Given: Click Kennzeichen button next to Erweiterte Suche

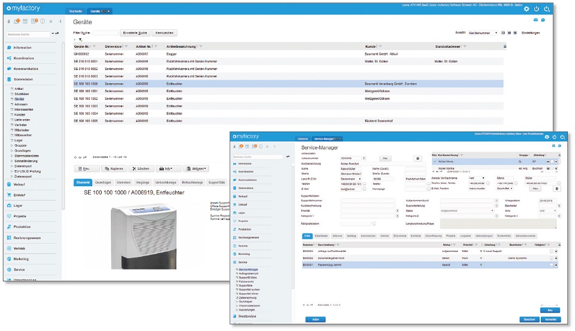Looking at the screenshot, I should (164, 33).
